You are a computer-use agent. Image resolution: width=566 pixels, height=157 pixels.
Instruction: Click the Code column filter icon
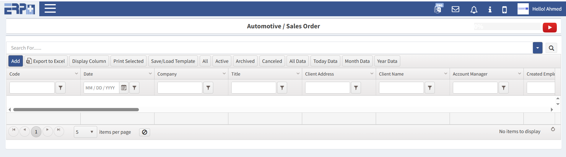pyautogui.click(x=61, y=88)
